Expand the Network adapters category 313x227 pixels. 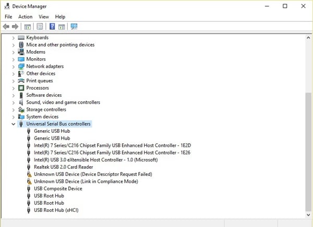14,66
